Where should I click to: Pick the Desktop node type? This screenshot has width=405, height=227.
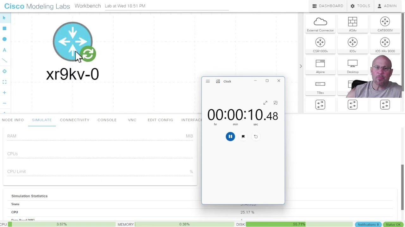tap(352, 66)
